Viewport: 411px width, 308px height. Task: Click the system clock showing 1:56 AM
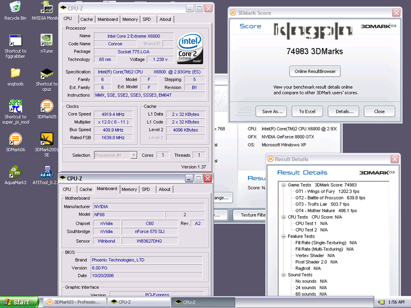point(396,302)
